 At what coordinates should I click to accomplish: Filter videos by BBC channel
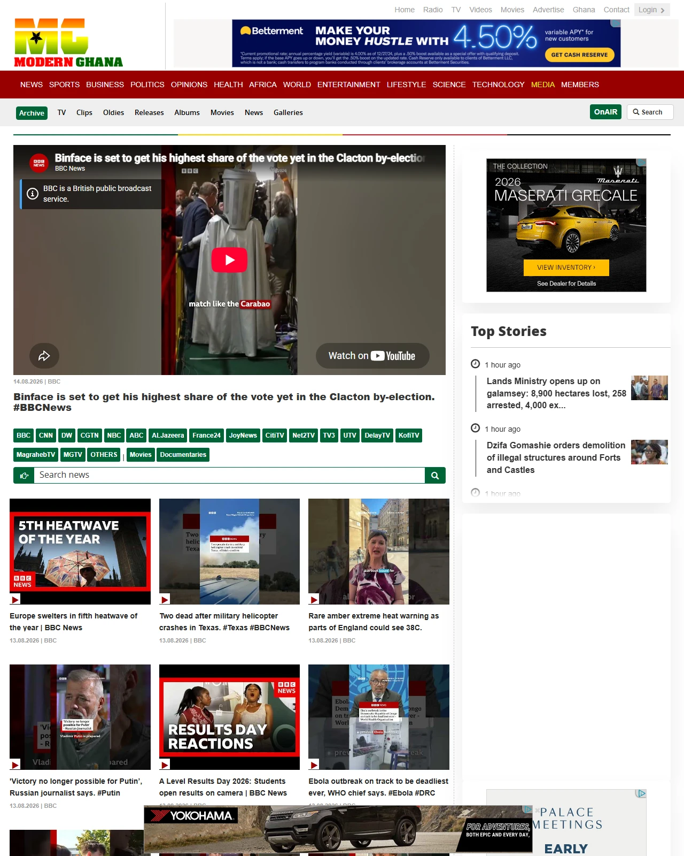click(x=24, y=435)
